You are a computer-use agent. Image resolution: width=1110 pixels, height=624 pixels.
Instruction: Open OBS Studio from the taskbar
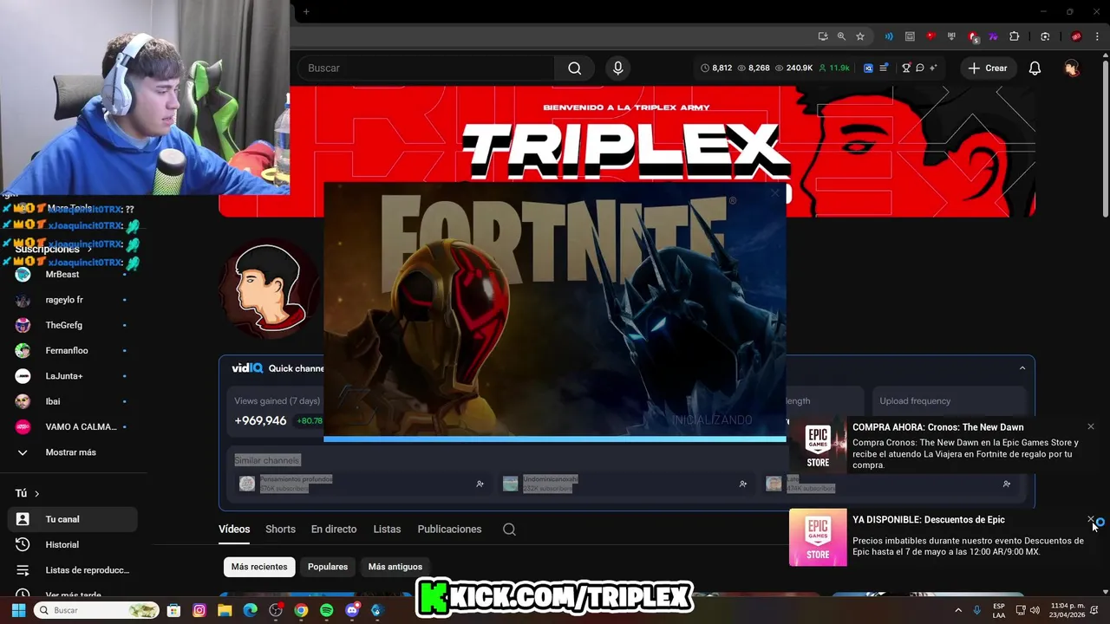coord(276,610)
